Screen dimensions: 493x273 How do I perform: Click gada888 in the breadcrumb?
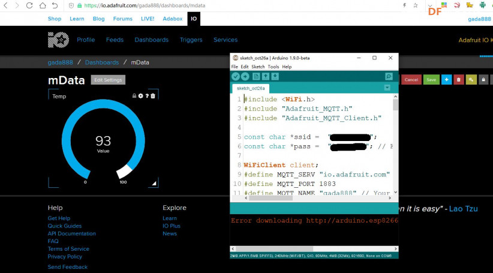tap(61, 62)
